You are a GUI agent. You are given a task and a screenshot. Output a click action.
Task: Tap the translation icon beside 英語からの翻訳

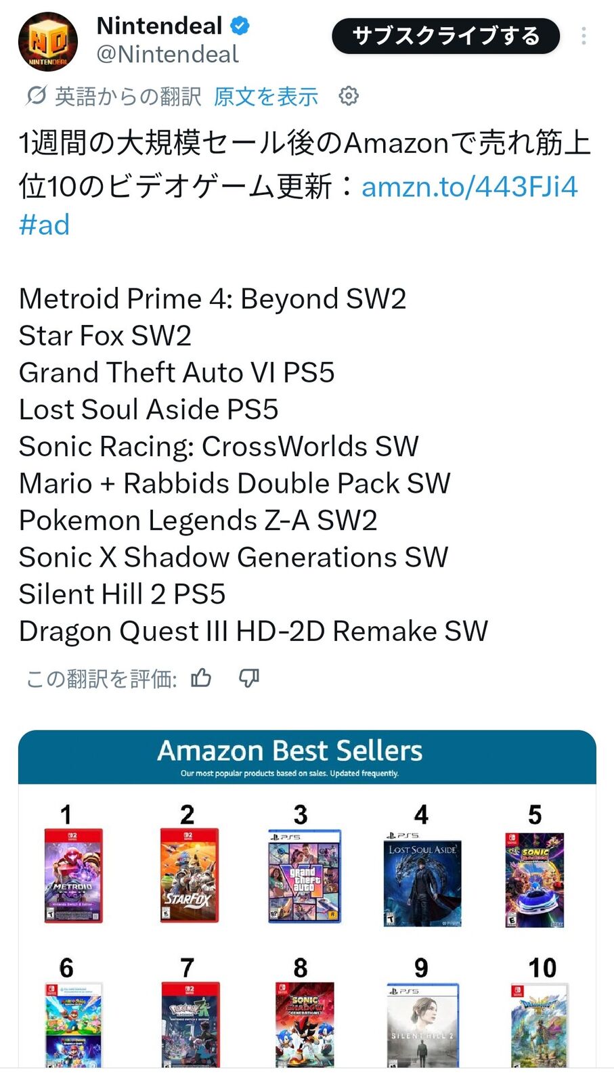36,96
